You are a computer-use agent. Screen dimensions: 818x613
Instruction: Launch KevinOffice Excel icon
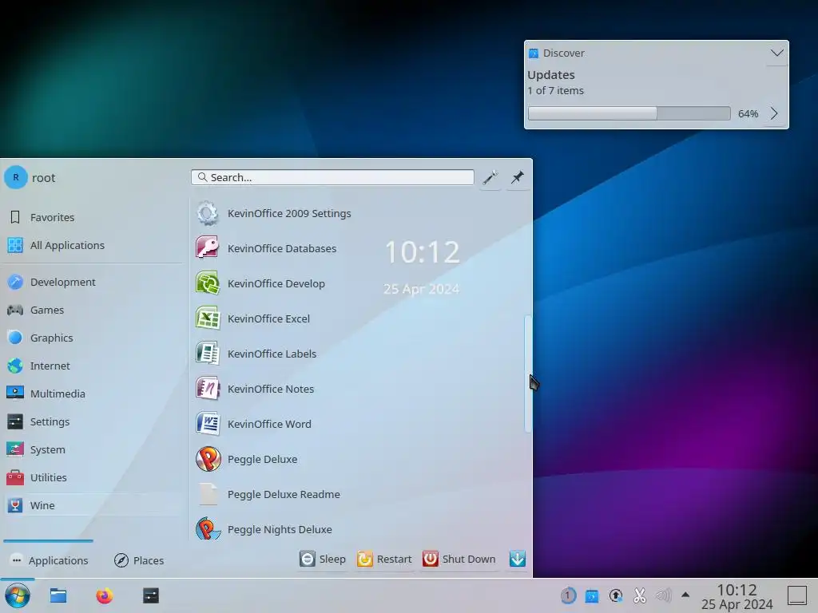click(x=208, y=318)
